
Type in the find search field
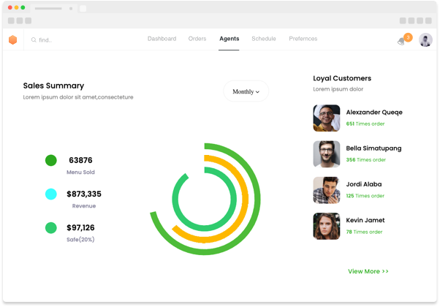(80, 40)
